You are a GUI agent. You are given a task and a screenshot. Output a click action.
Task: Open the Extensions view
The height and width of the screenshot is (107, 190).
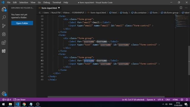pos(4,43)
